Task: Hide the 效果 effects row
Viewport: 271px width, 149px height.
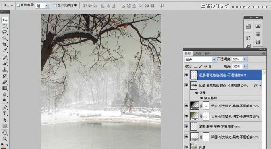Action: 197,93
